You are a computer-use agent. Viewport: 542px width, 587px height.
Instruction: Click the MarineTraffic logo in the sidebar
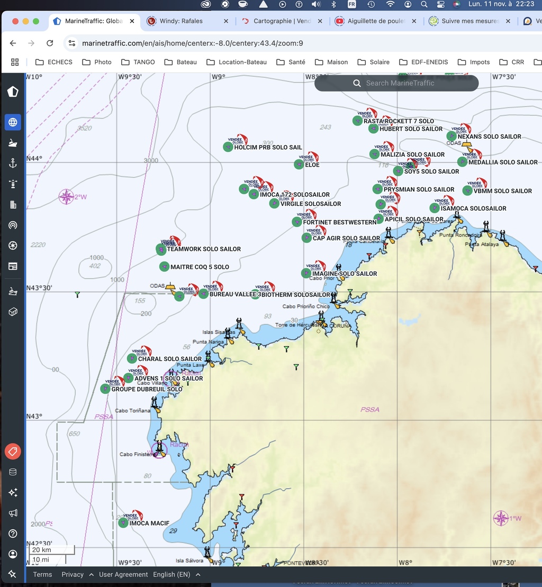point(13,92)
